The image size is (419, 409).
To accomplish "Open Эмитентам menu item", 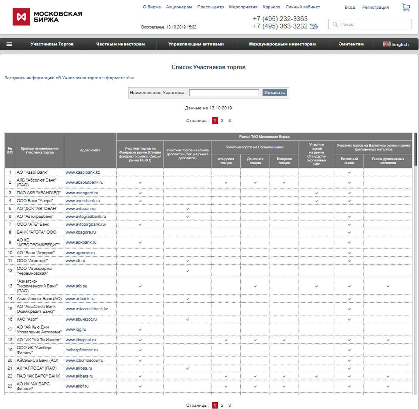I will pyautogui.click(x=351, y=44).
